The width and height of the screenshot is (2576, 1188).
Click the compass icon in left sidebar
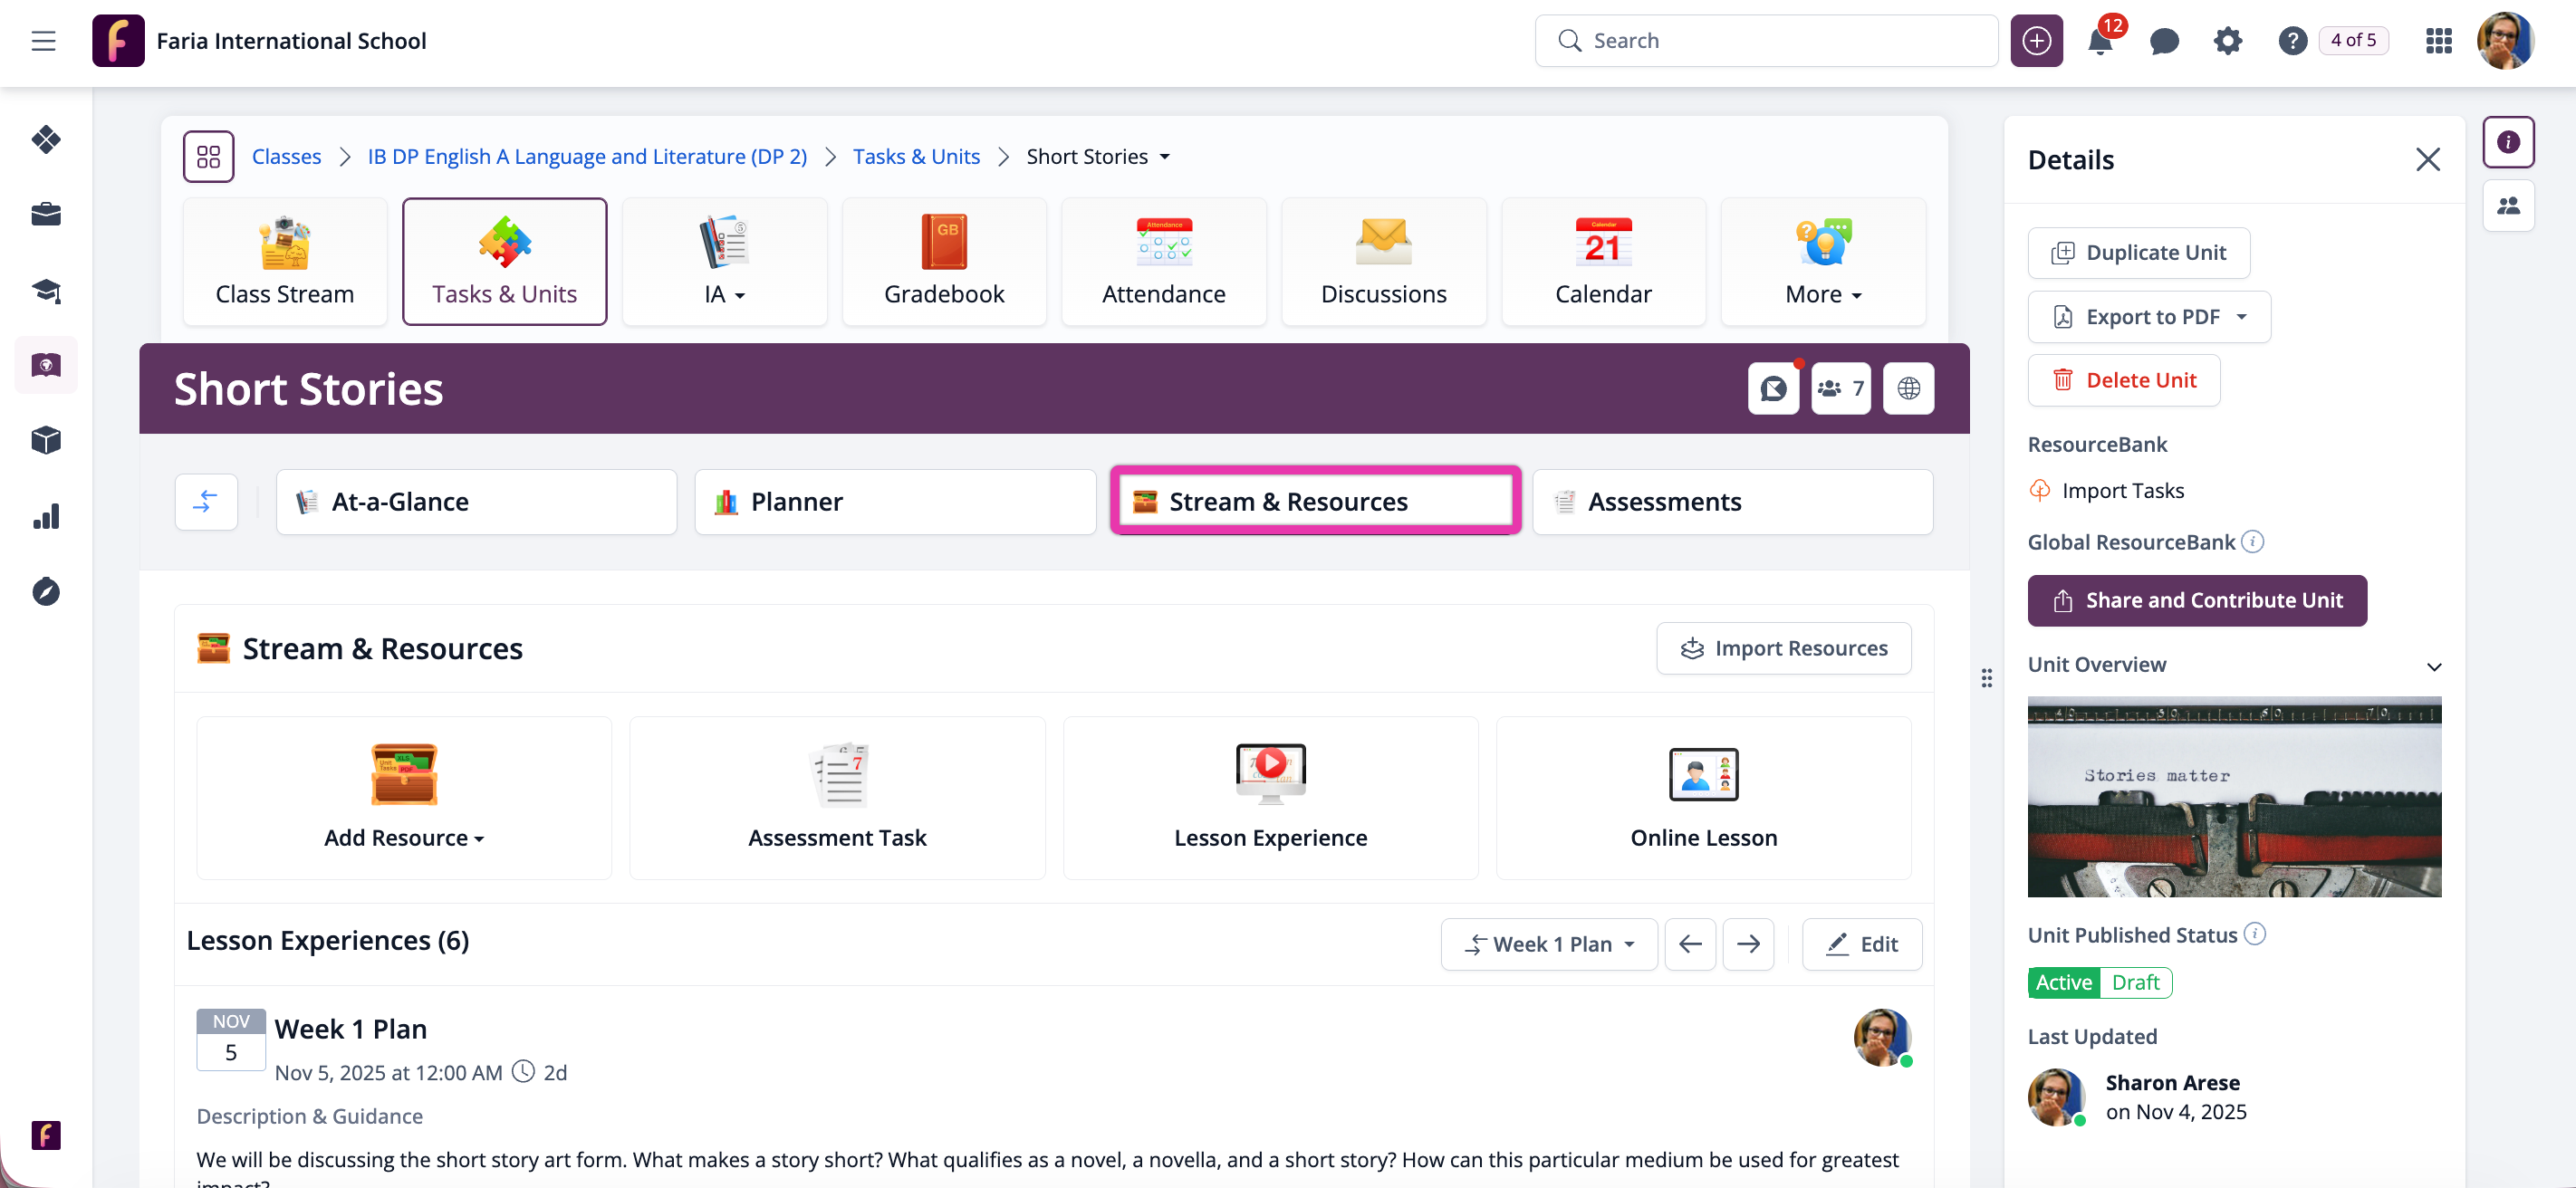click(x=46, y=592)
